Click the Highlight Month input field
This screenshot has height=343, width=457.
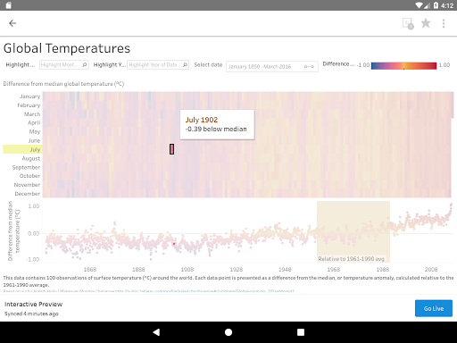point(64,64)
